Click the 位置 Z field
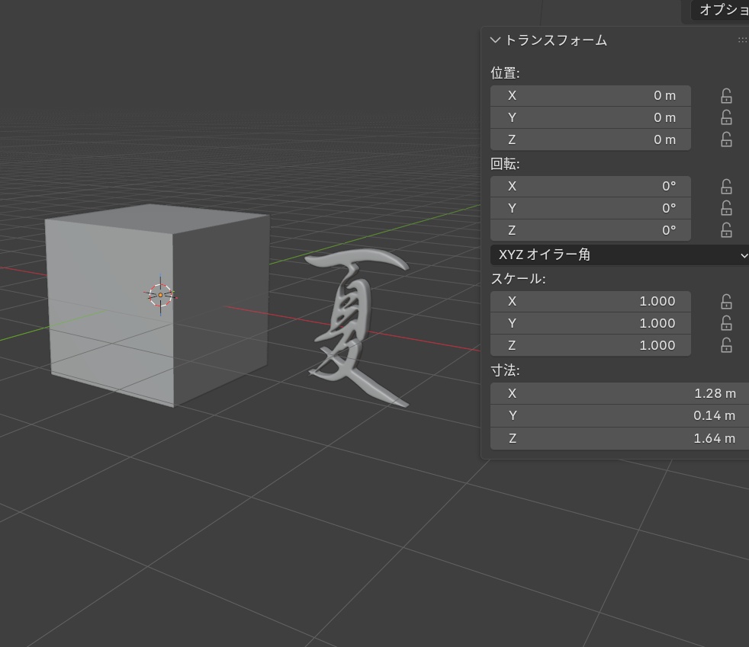Image resolution: width=749 pixels, height=647 pixels. [x=590, y=139]
